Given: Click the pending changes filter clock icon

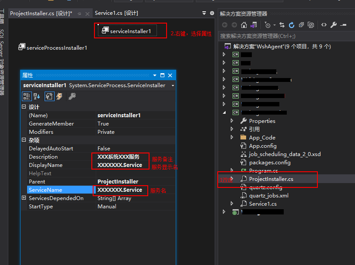Looking at the screenshot, I should (x=268, y=25).
